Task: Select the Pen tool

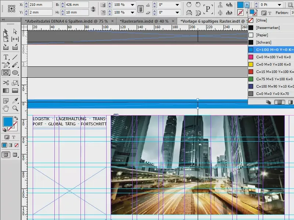Action: tap(6, 65)
